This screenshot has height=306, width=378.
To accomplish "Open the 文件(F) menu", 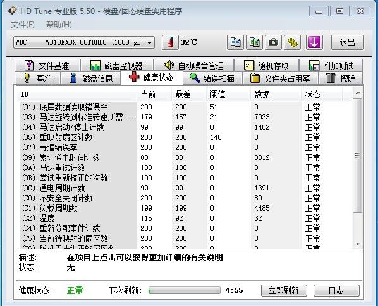I will click(23, 25).
